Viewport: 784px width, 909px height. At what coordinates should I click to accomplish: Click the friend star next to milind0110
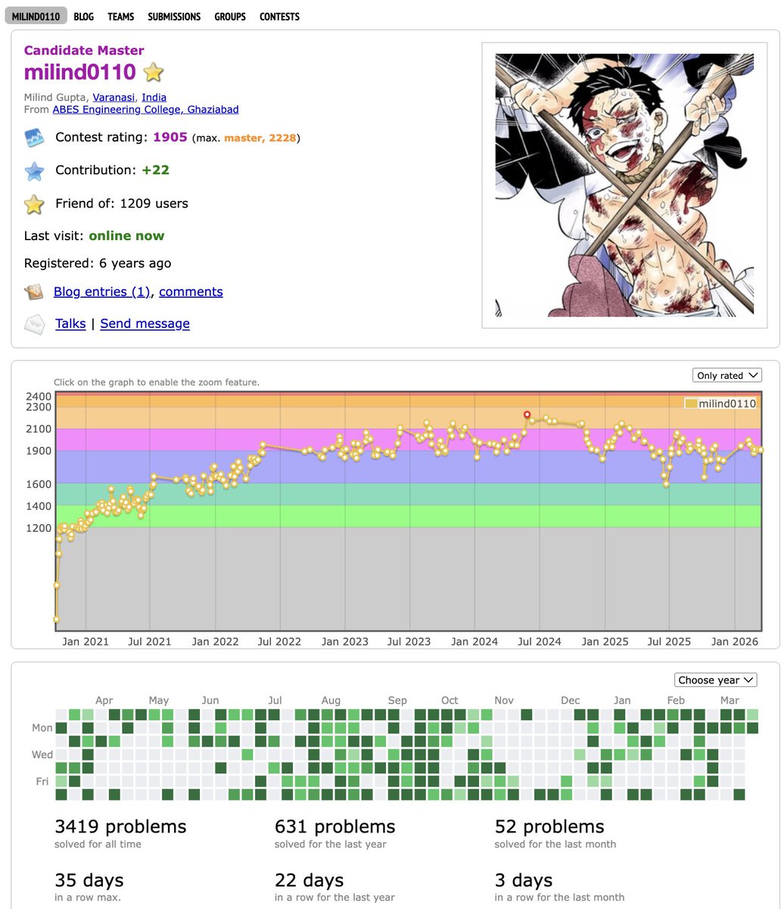tap(154, 73)
